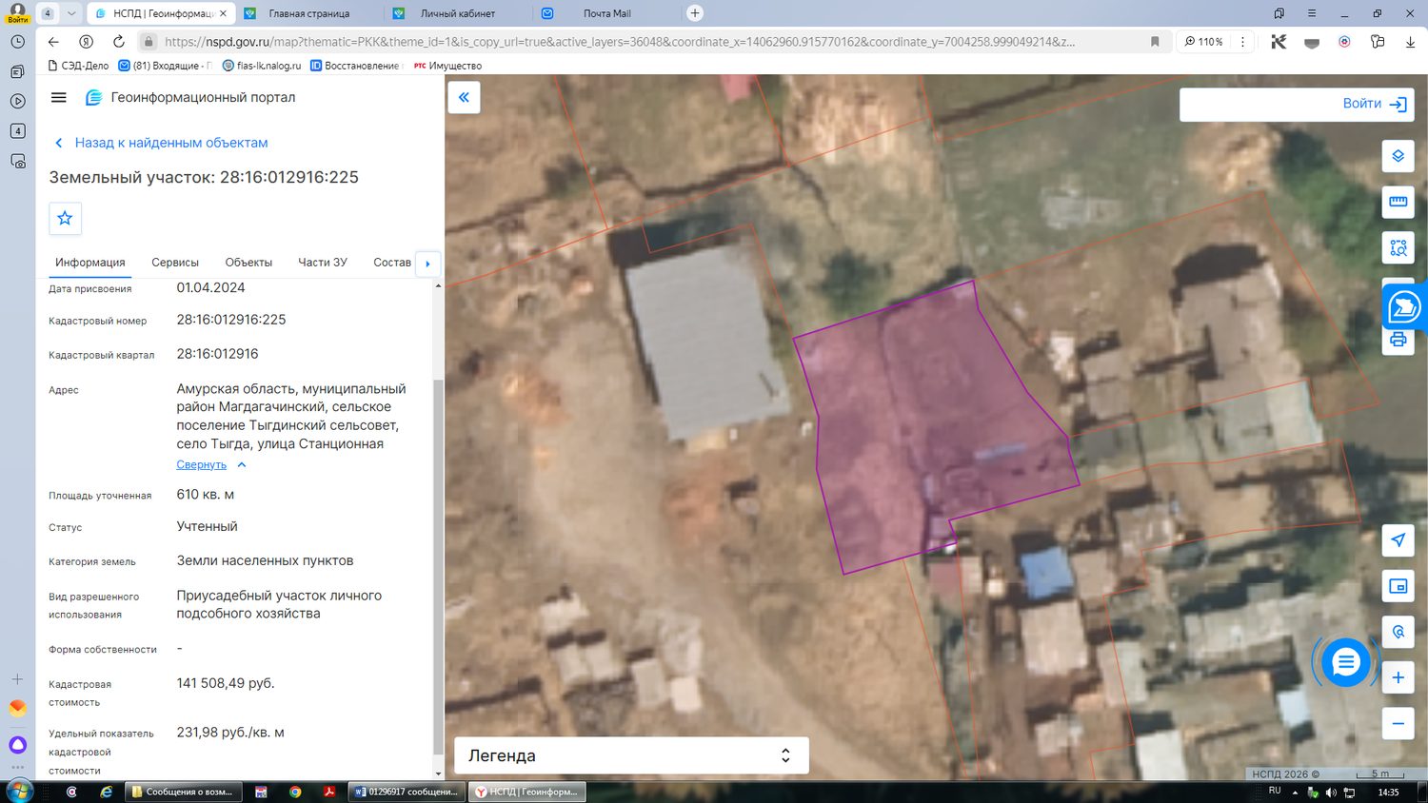The height and width of the screenshot is (803, 1428).
Task: Open the overview mini-map
Action: [x=1398, y=586]
